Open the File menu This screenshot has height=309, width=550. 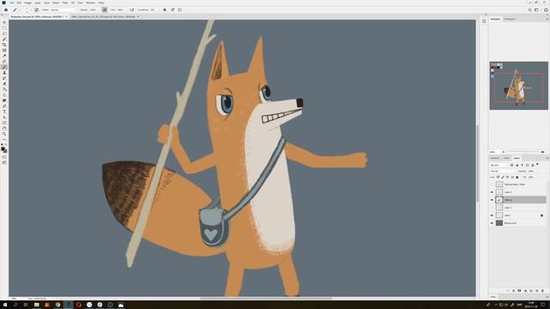click(x=11, y=3)
